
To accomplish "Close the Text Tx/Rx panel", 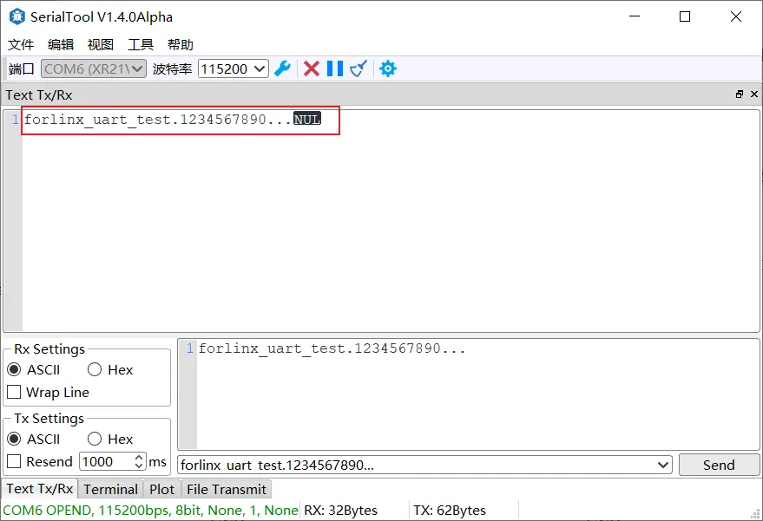I will point(754,94).
